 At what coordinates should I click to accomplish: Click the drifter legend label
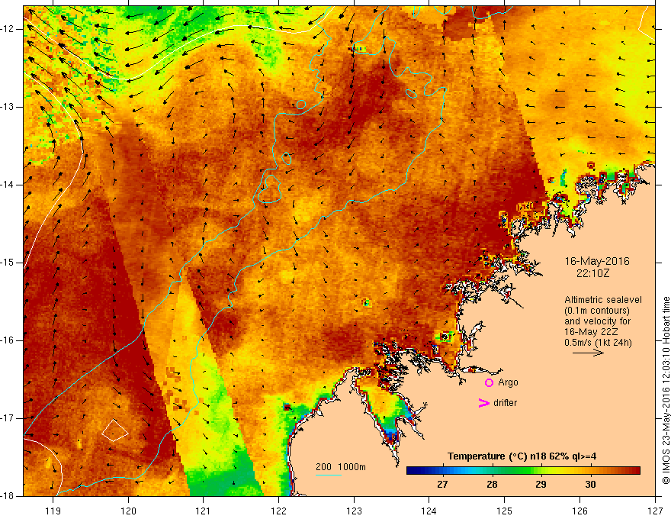click(x=505, y=403)
